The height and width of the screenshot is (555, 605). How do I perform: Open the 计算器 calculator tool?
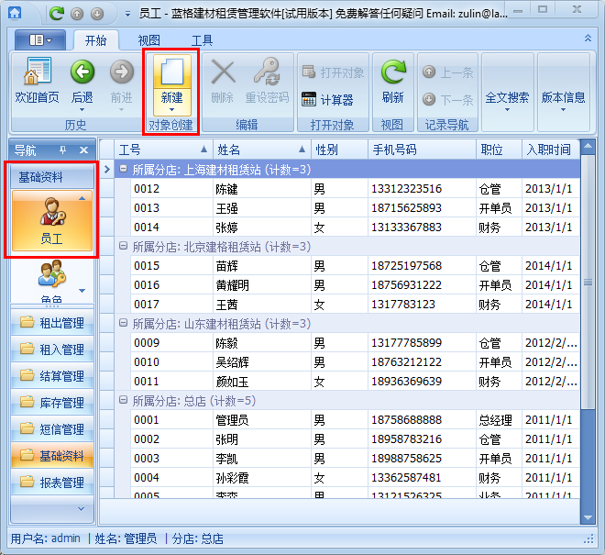tap(328, 99)
